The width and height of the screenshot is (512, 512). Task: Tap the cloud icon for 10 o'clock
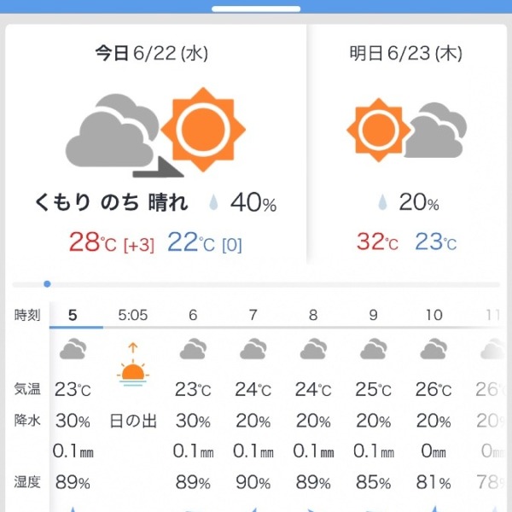coord(433,349)
